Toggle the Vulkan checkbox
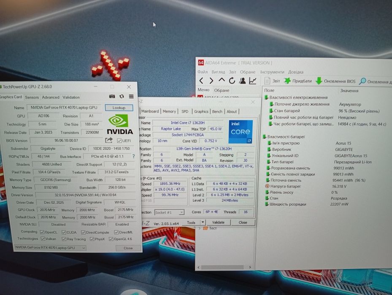This screenshot has width=392, height=295. 43,239
